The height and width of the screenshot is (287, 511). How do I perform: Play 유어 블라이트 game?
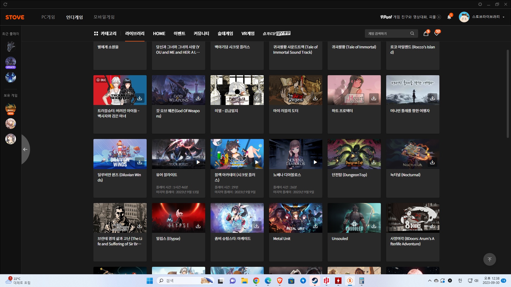(198, 162)
